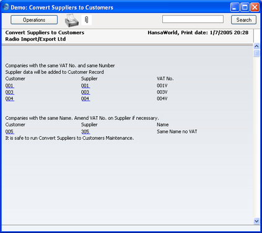Click the HansaWorld globe icon in the title bar
This screenshot has height=233, width=262.
pos(6,7)
